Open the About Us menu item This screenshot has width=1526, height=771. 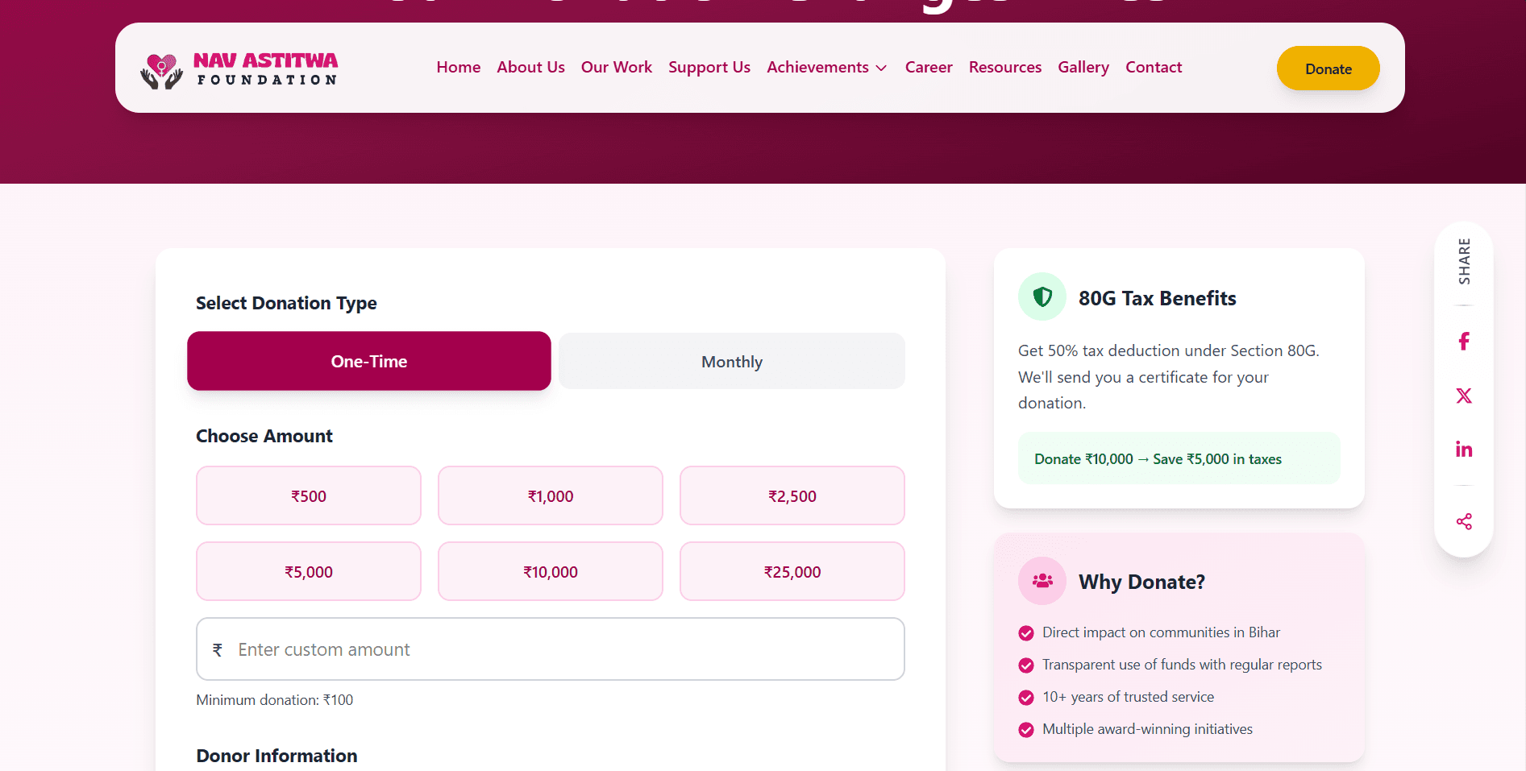pyautogui.click(x=530, y=68)
